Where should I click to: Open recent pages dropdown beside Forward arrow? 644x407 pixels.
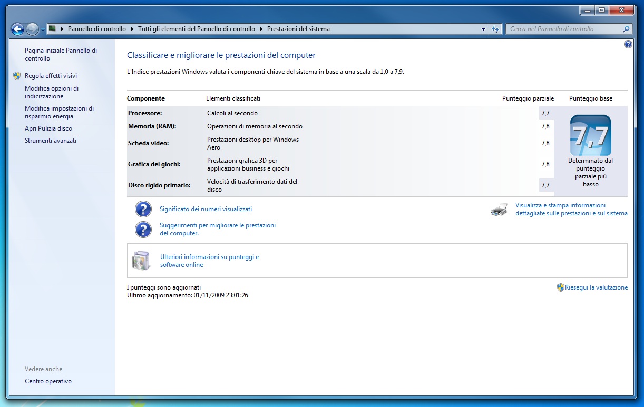(x=43, y=29)
